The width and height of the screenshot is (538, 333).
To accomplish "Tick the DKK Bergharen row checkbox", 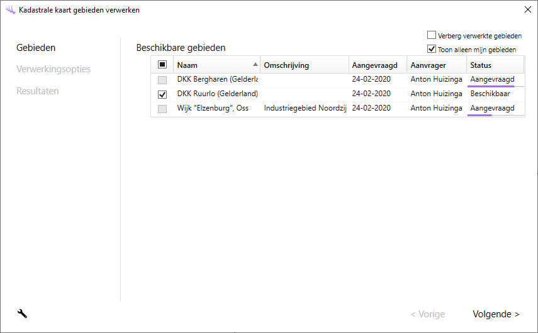I will pos(162,80).
